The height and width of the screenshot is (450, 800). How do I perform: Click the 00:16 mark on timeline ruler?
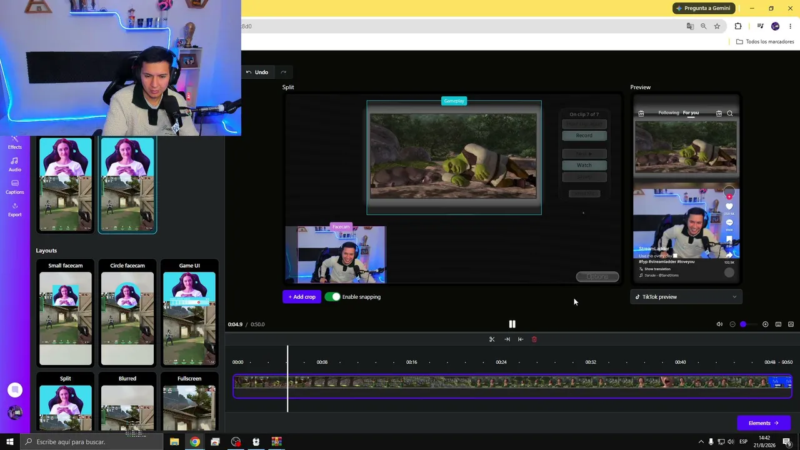pos(412,362)
